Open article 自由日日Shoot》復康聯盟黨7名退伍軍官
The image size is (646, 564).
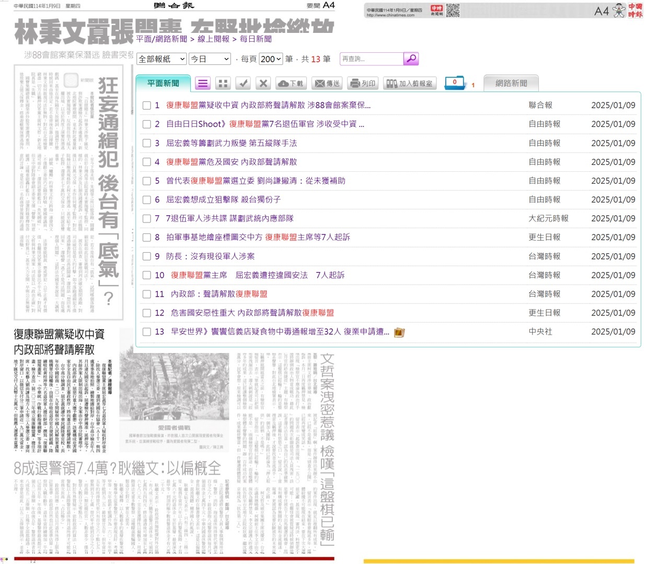265,124
